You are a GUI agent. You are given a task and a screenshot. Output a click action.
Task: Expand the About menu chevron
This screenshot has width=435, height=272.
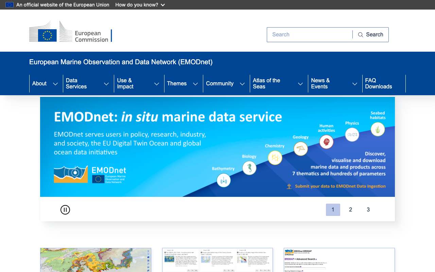pos(55,84)
